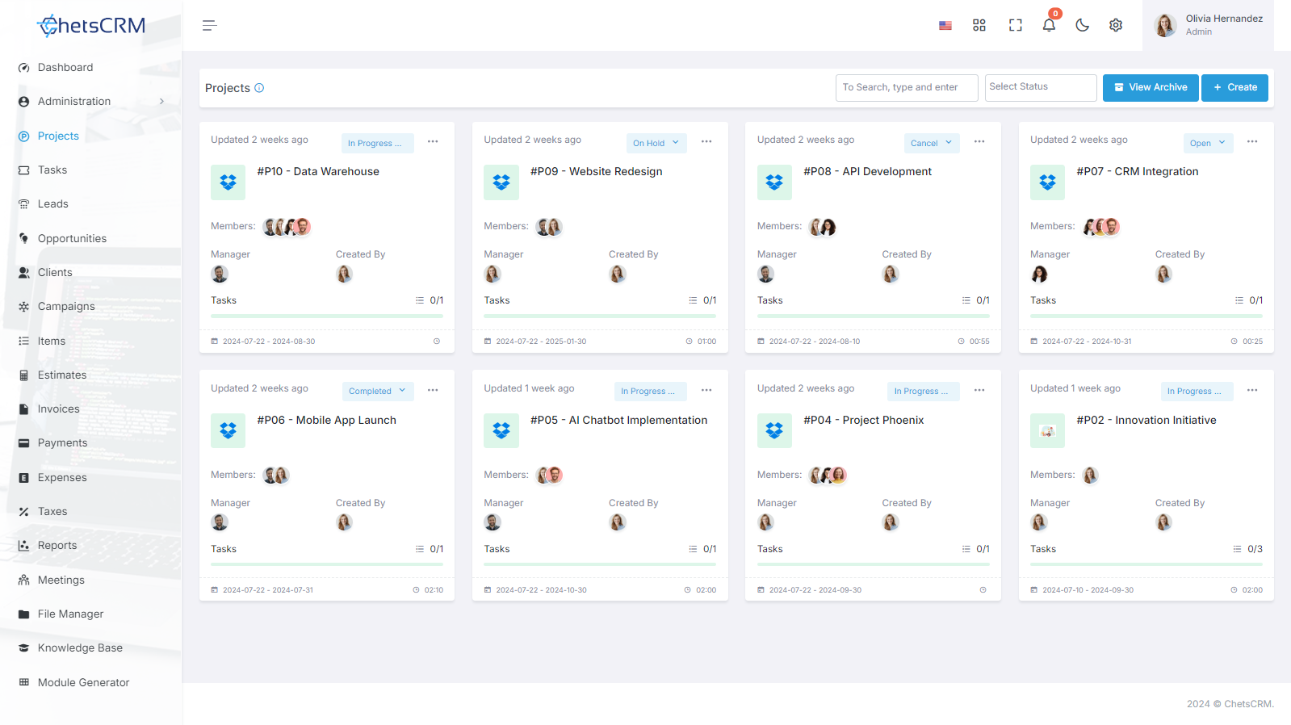
Task: Open the notifications bell
Action: point(1049,25)
